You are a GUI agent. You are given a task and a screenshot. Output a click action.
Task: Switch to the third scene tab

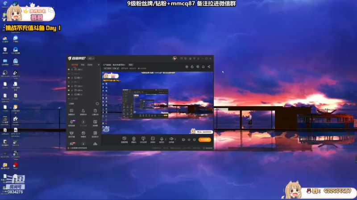click(x=90, y=64)
